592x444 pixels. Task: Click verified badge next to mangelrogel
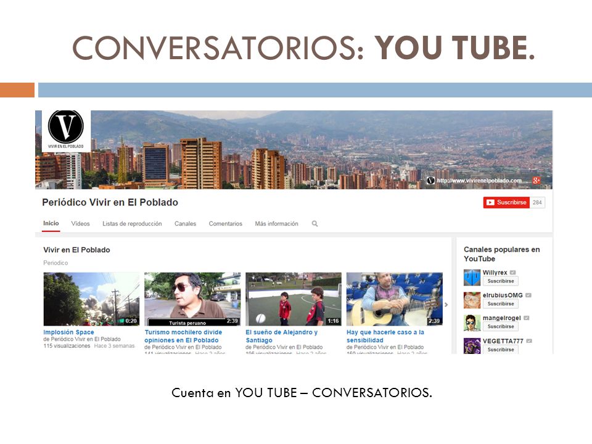(526, 318)
